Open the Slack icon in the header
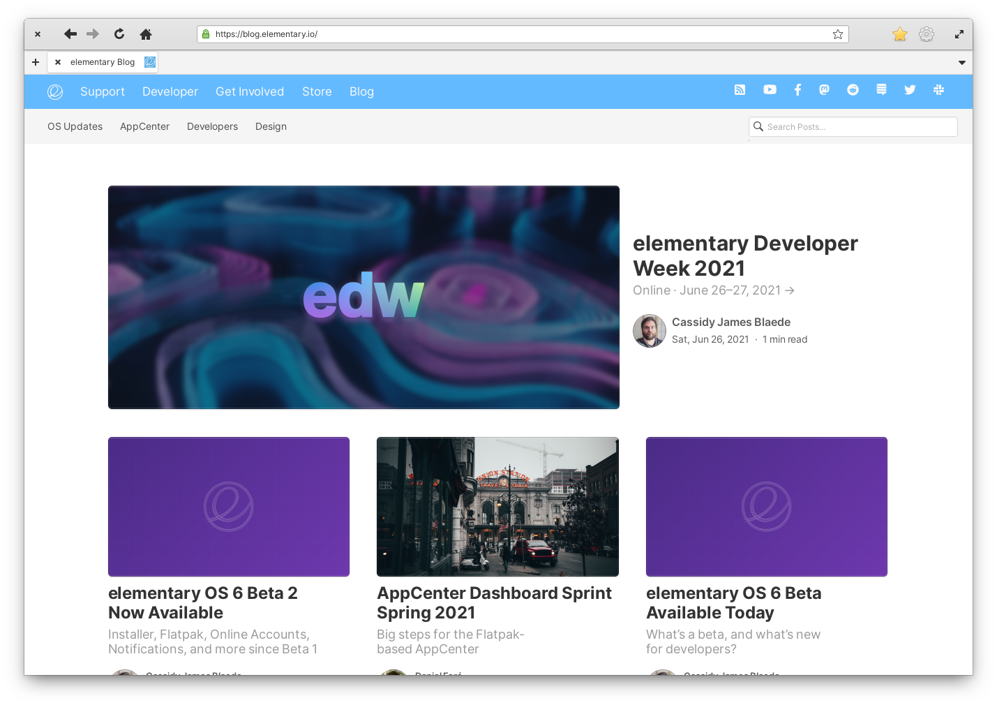Screen dimensions: 997x705 tap(938, 90)
